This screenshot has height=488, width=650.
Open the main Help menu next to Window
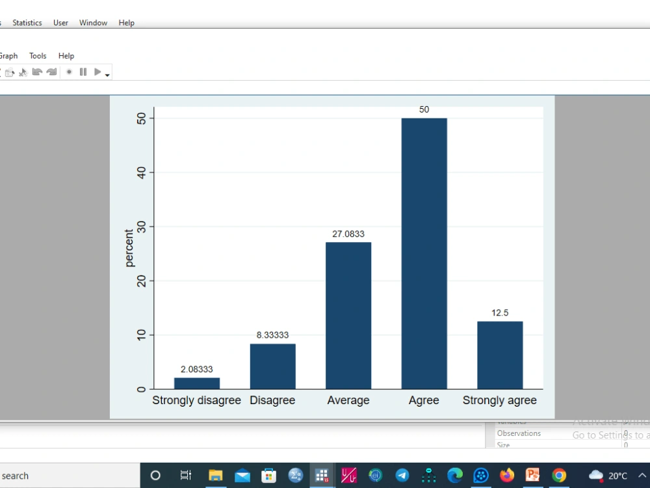pyautogui.click(x=127, y=23)
